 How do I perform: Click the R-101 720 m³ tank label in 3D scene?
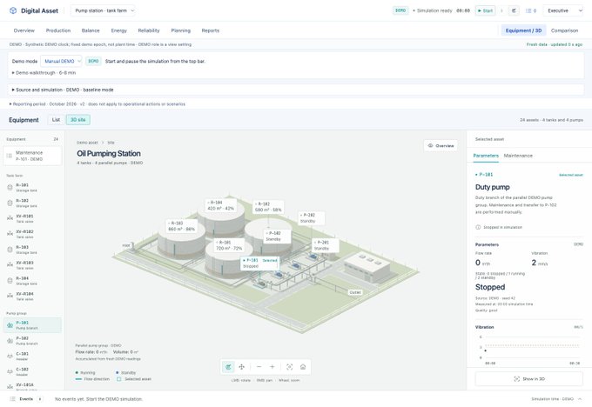(229, 245)
